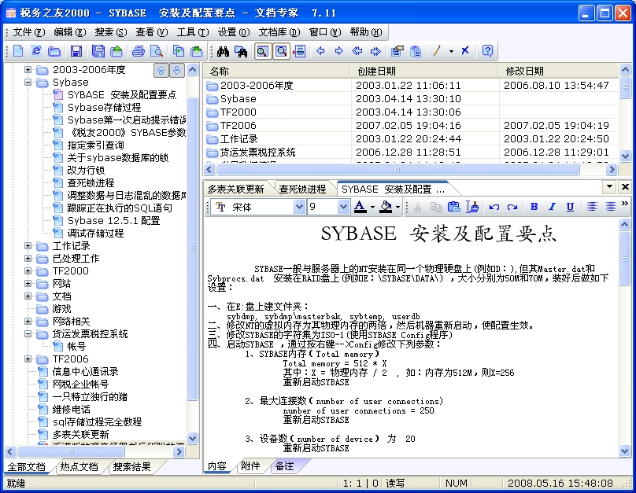Click the double left arrow icon

point(357,51)
